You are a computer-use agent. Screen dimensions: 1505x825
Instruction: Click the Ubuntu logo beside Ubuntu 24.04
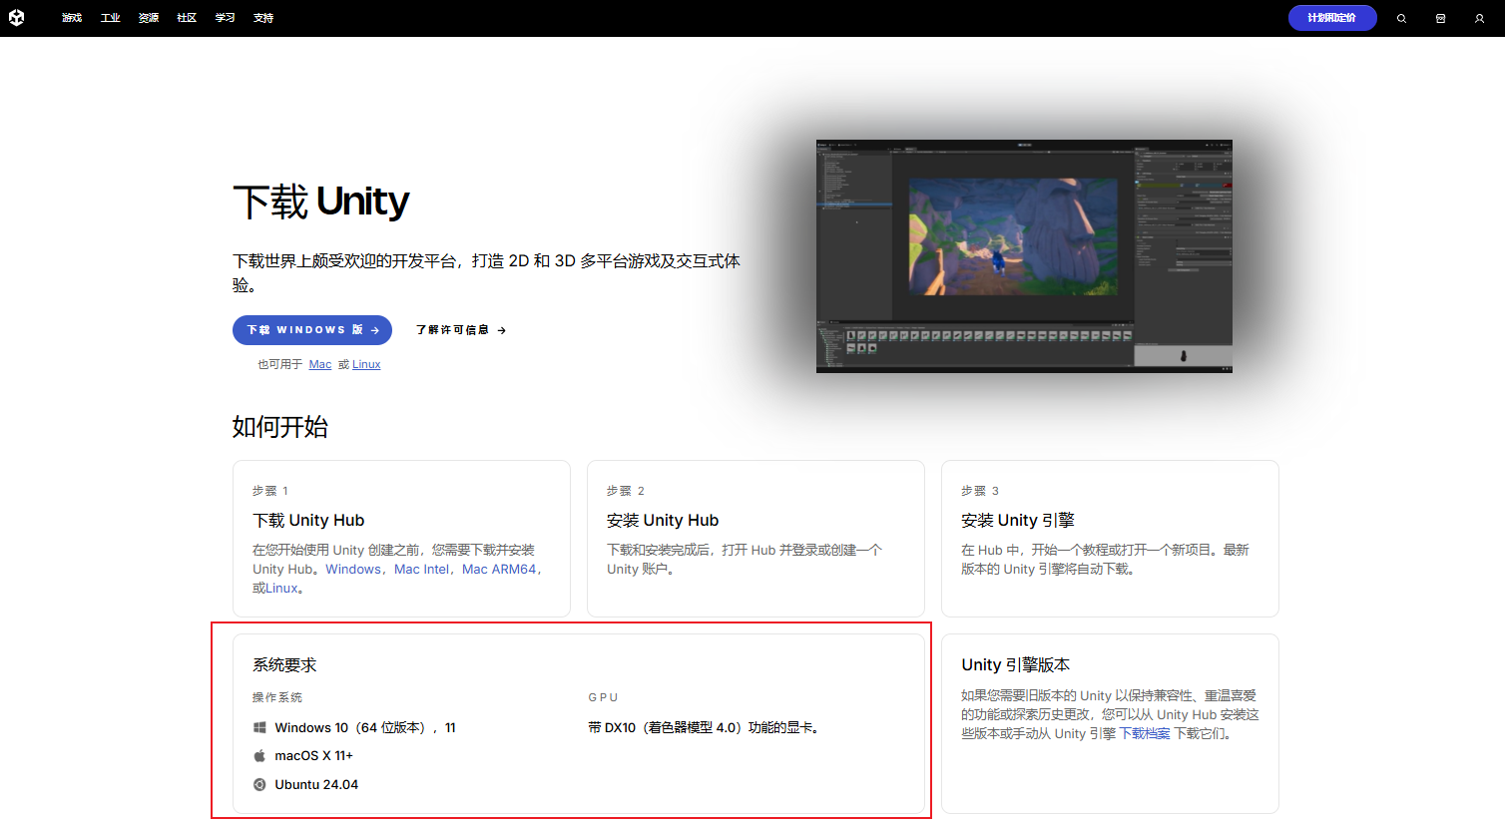point(259,784)
